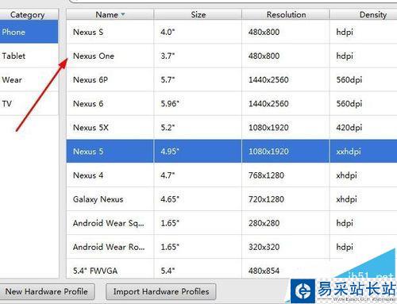The width and height of the screenshot is (397, 304).
Task: Select the Nexus 4 device row
Action: [x=232, y=175]
